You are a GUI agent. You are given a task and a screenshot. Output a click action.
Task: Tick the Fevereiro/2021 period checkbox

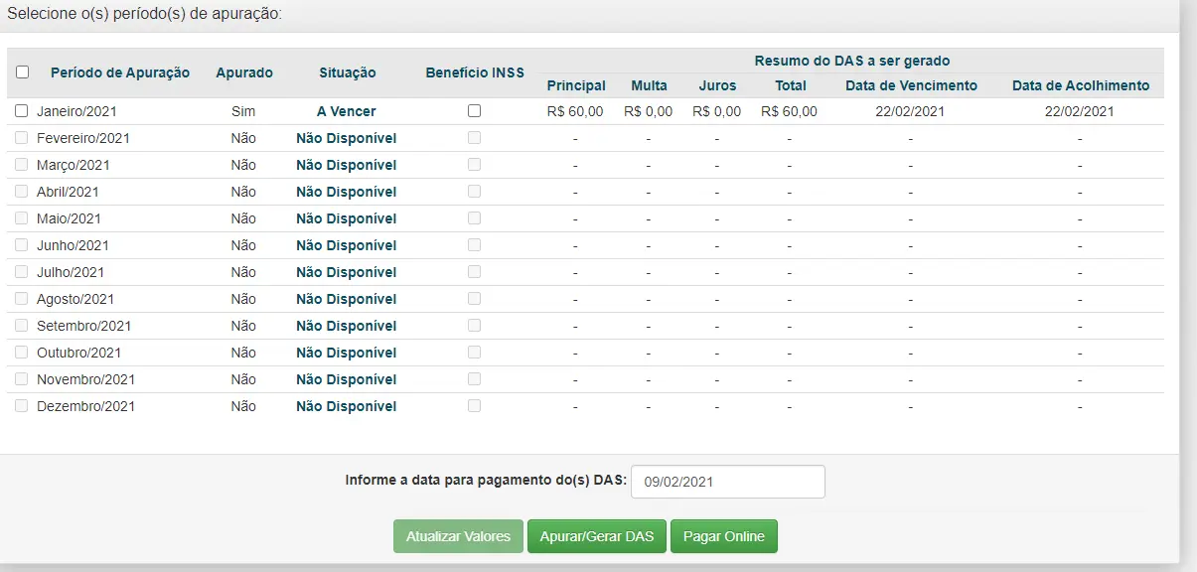tap(22, 138)
